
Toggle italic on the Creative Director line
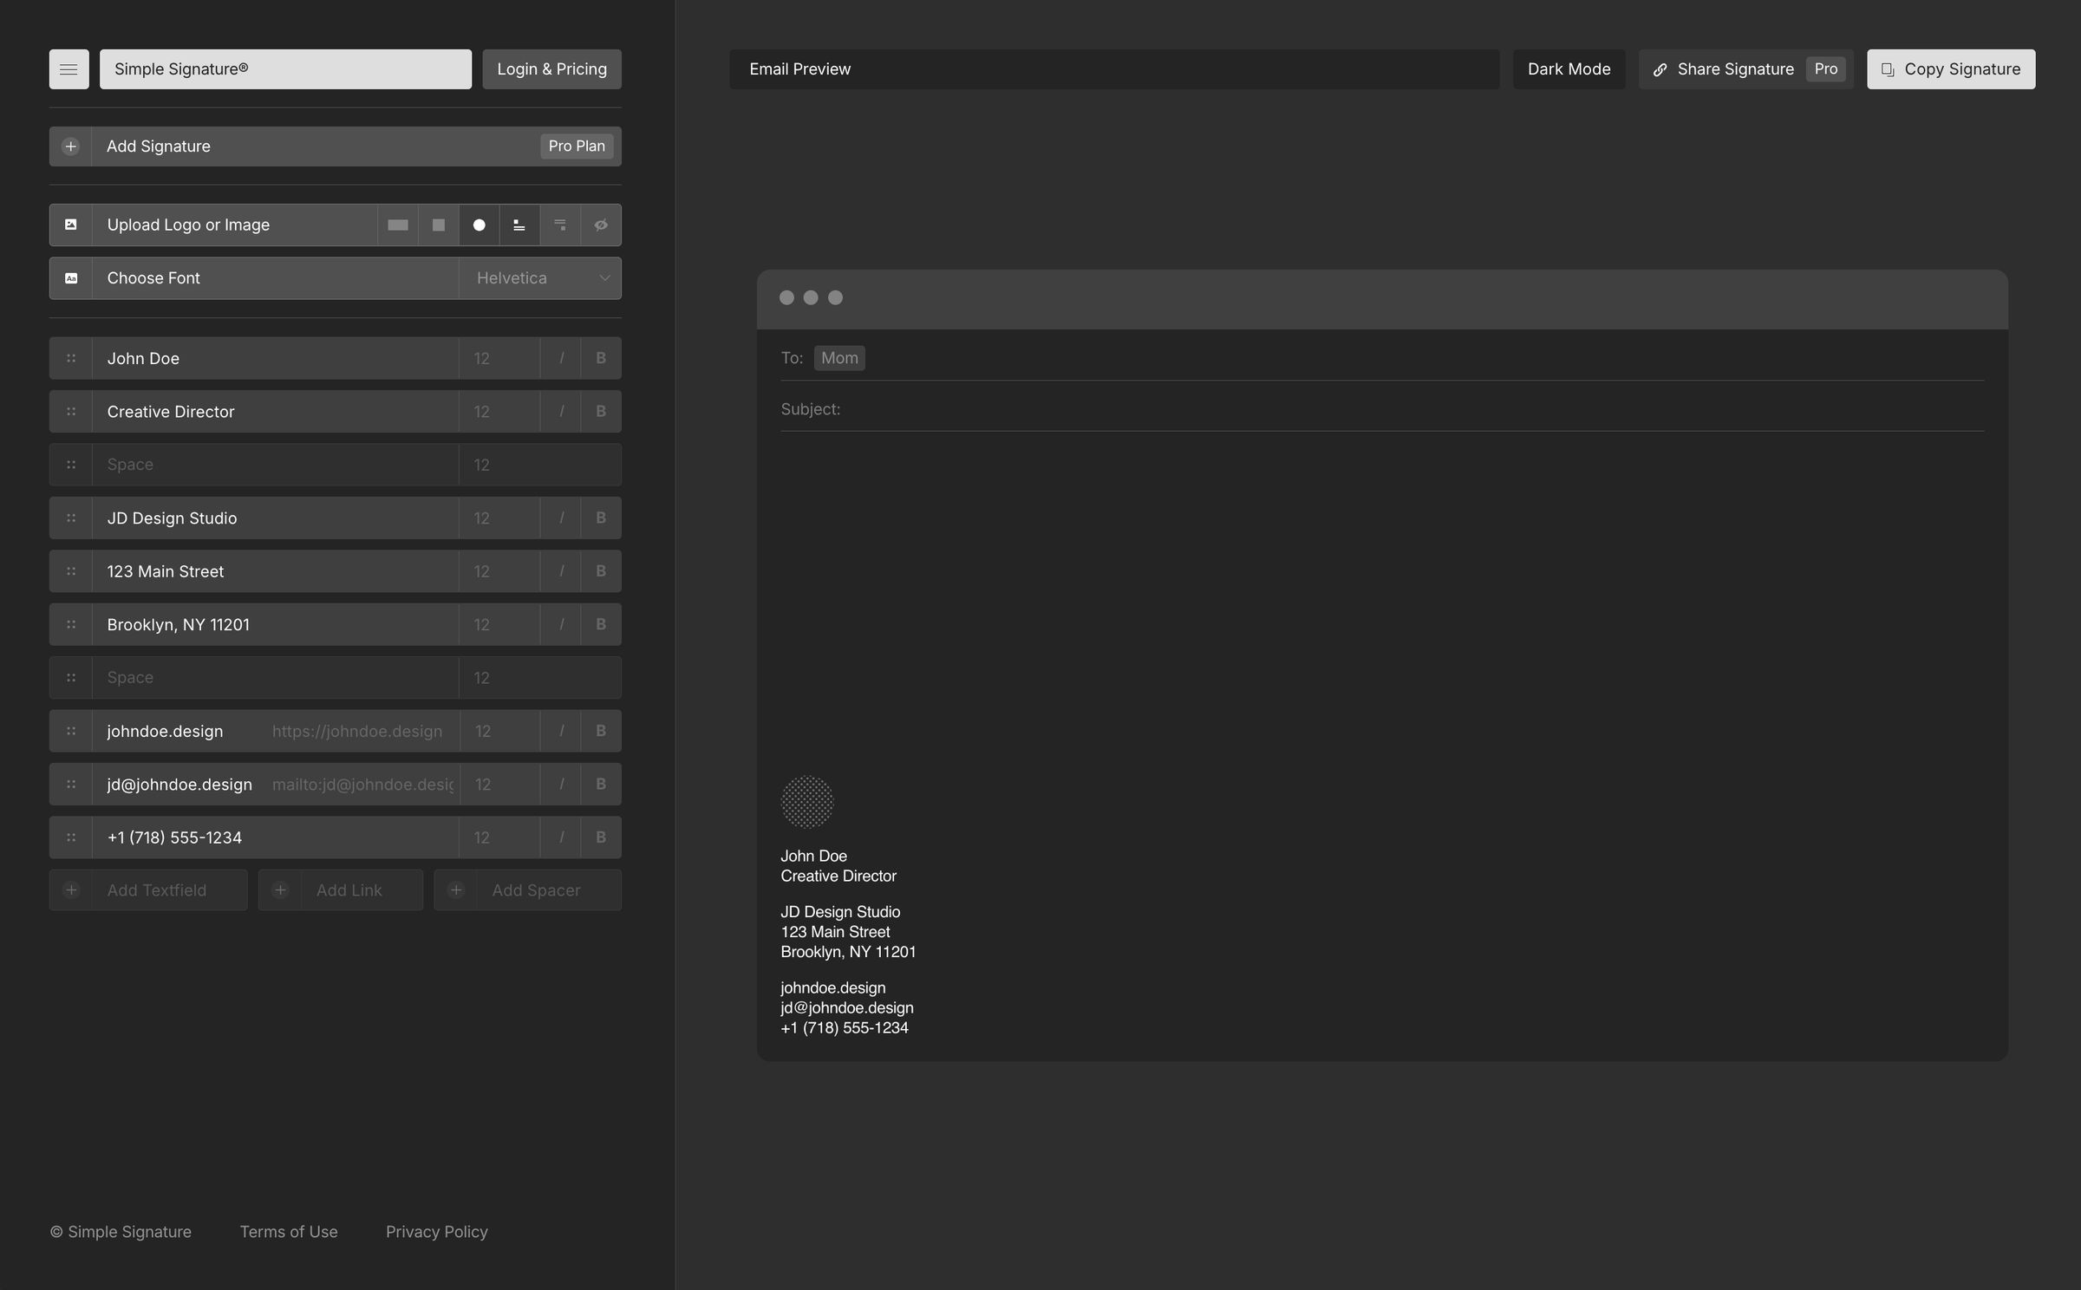pos(561,412)
